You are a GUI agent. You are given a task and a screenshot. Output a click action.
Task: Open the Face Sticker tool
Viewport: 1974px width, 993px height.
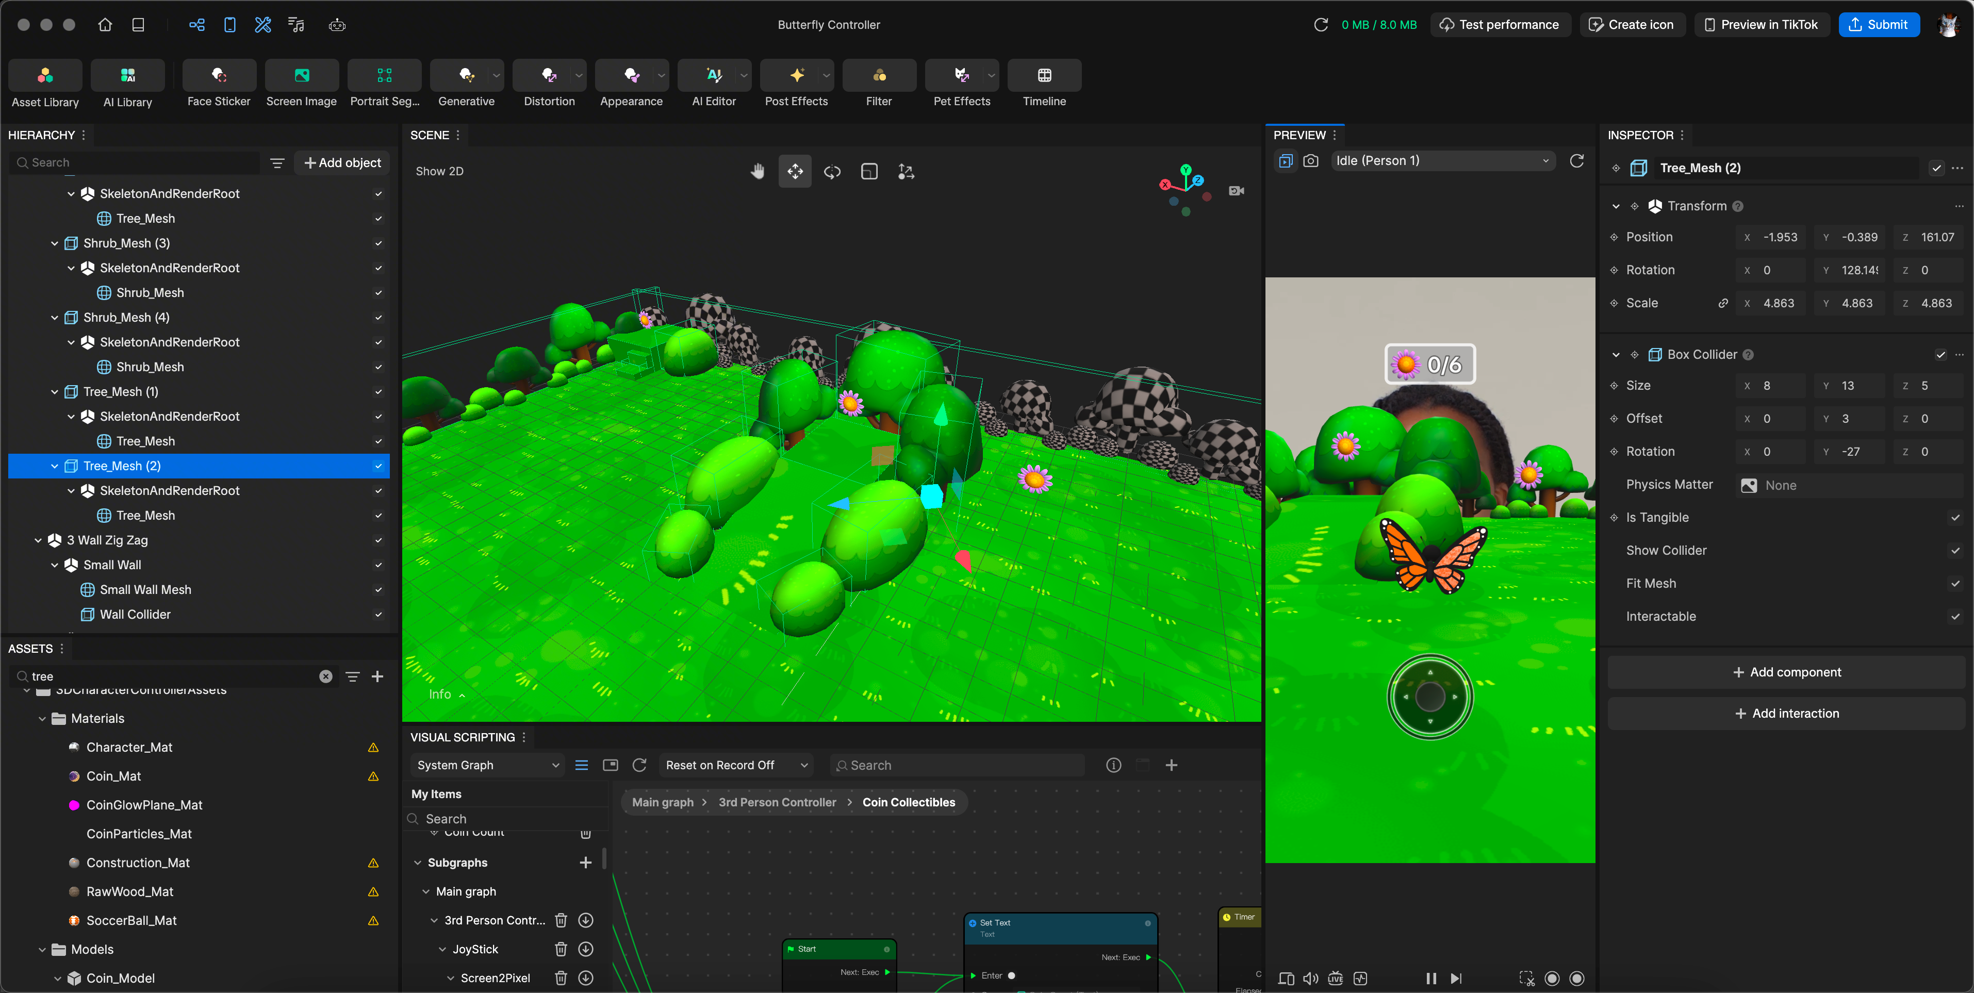219,76
